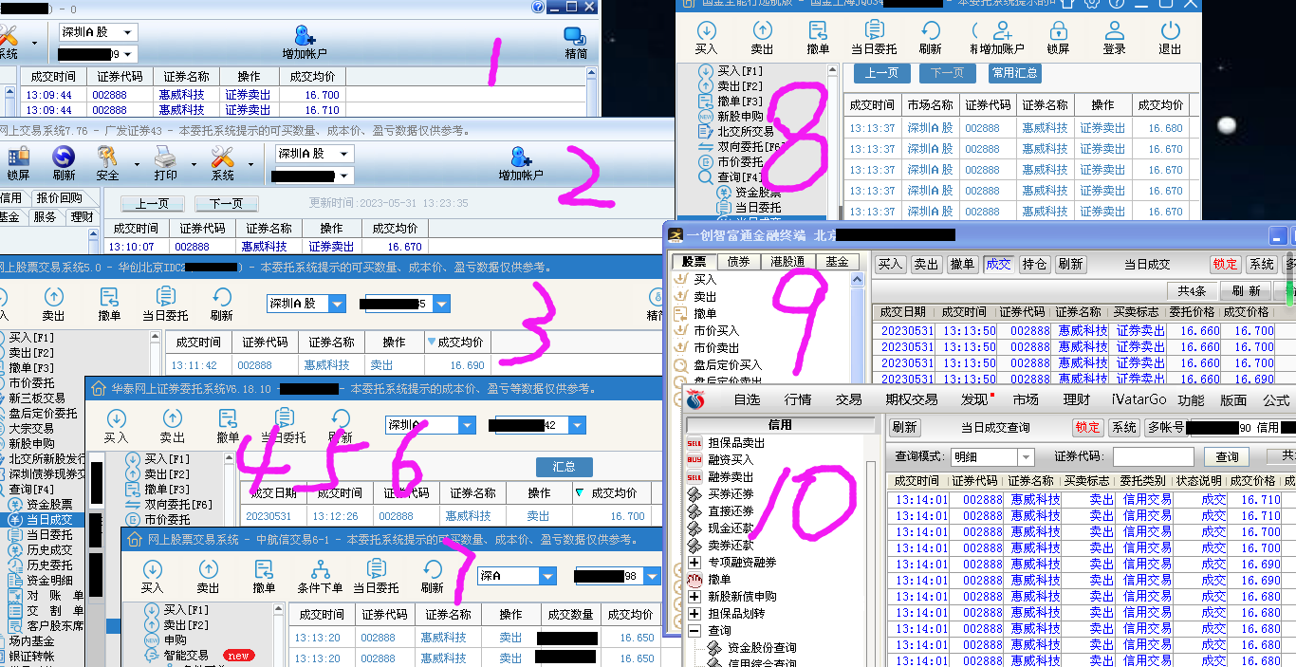
Task: Sort by 成交均价 column header in 华创 window
Action: pos(460,343)
